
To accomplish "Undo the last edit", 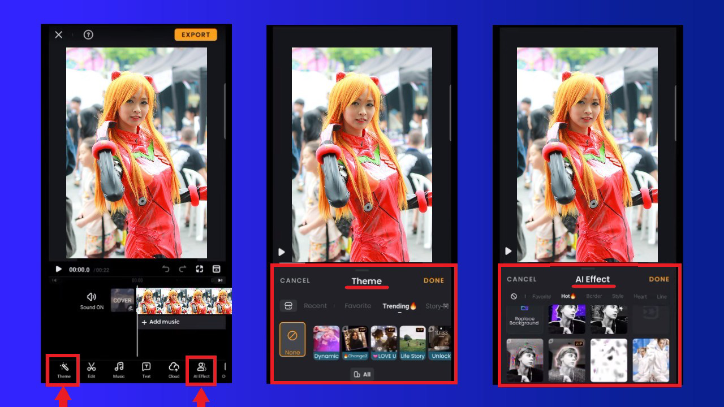I will [166, 269].
